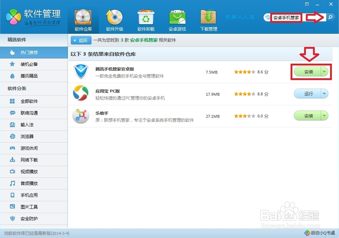
Task: Select 视频播放 category
Action: (34, 172)
